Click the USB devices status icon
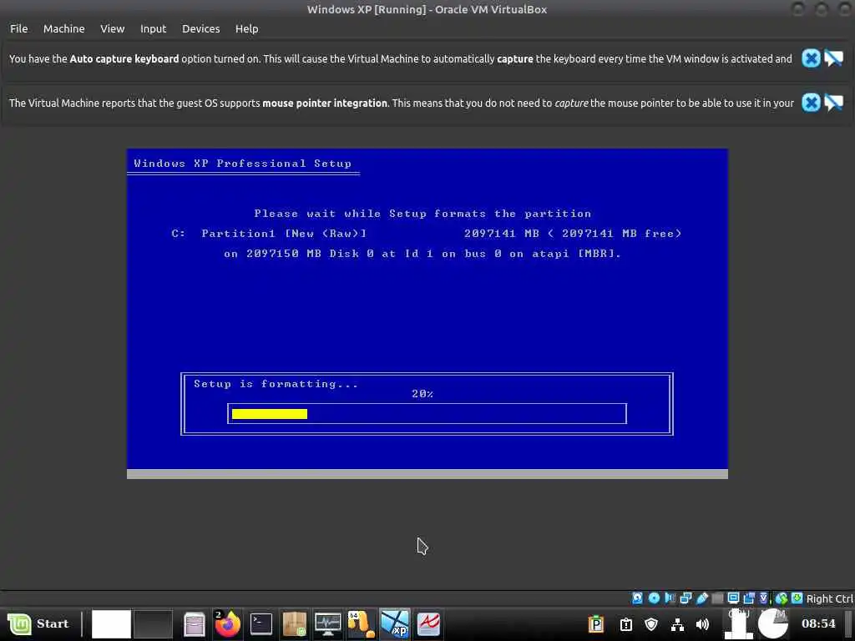This screenshot has width=855, height=641. click(x=702, y=598)
